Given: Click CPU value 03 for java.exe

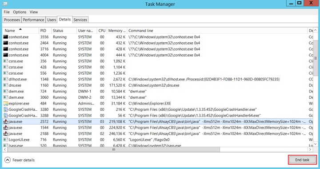Looking at the screenshot, I should [102, 121].
